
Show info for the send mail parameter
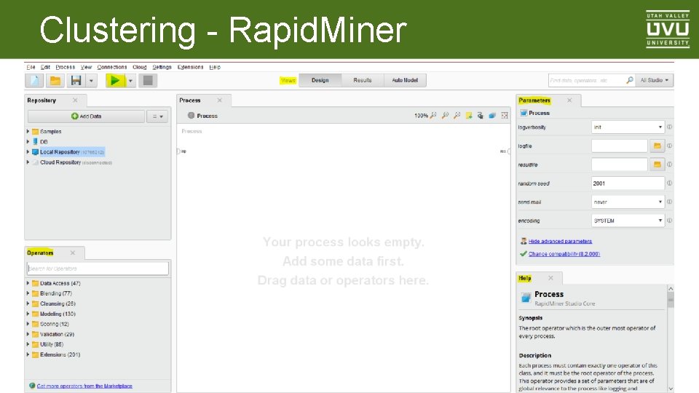[x=670, y=202]
